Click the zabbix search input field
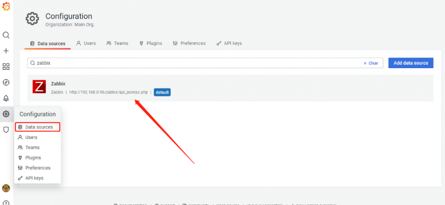Screen dimensions: 445x205 coord(205,63)
